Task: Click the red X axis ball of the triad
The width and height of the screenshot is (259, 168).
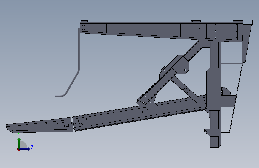Action: point(19,149)
